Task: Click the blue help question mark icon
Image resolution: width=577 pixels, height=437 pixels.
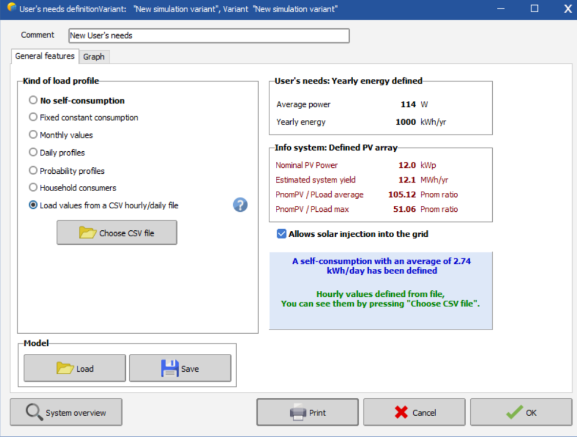Action: pos(240,205)
